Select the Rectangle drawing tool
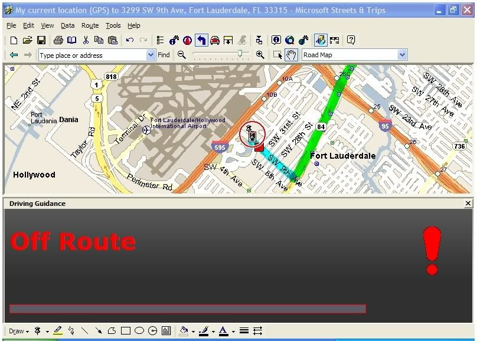477x341 pixels. click(126, 330)
